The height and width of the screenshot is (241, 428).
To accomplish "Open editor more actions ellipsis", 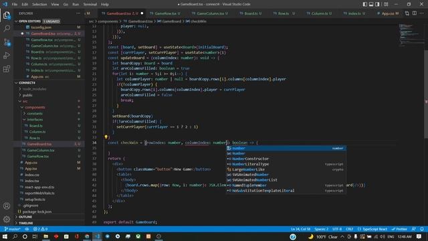I will coord(422,13).
